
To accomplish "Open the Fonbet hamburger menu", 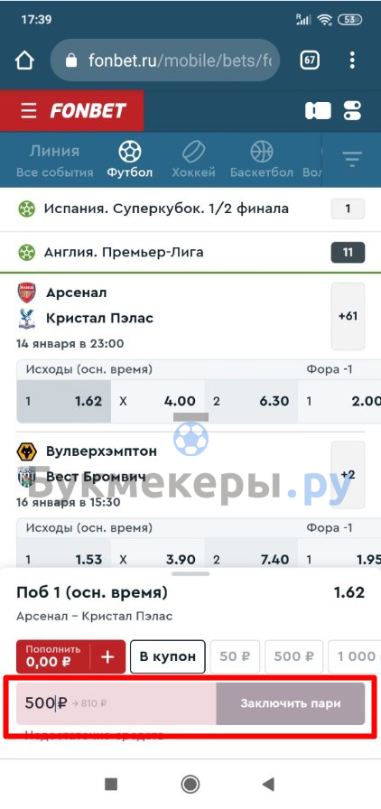I will (29, 110).
